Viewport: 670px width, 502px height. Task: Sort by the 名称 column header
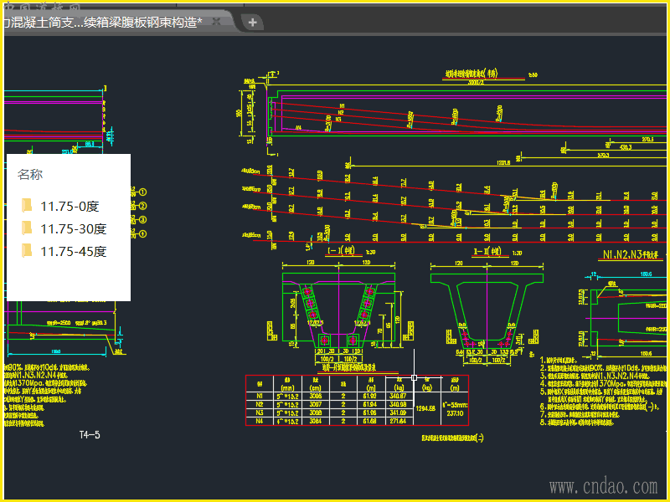[x=30, y=175]
